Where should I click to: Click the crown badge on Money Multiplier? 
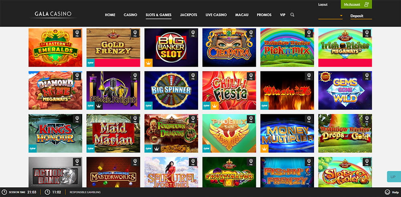click(x=264, y=148)
